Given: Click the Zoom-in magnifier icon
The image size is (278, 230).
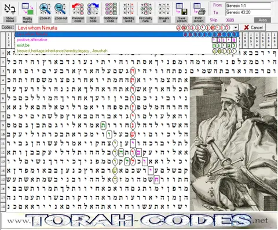Looking at the screenshot, I should tap(45, 9).
